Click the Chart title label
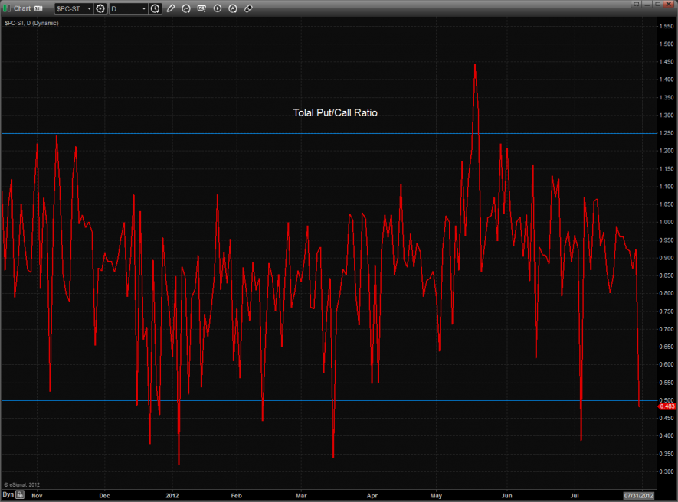Viewport: 678px width, 502px height. pos(22,8)
